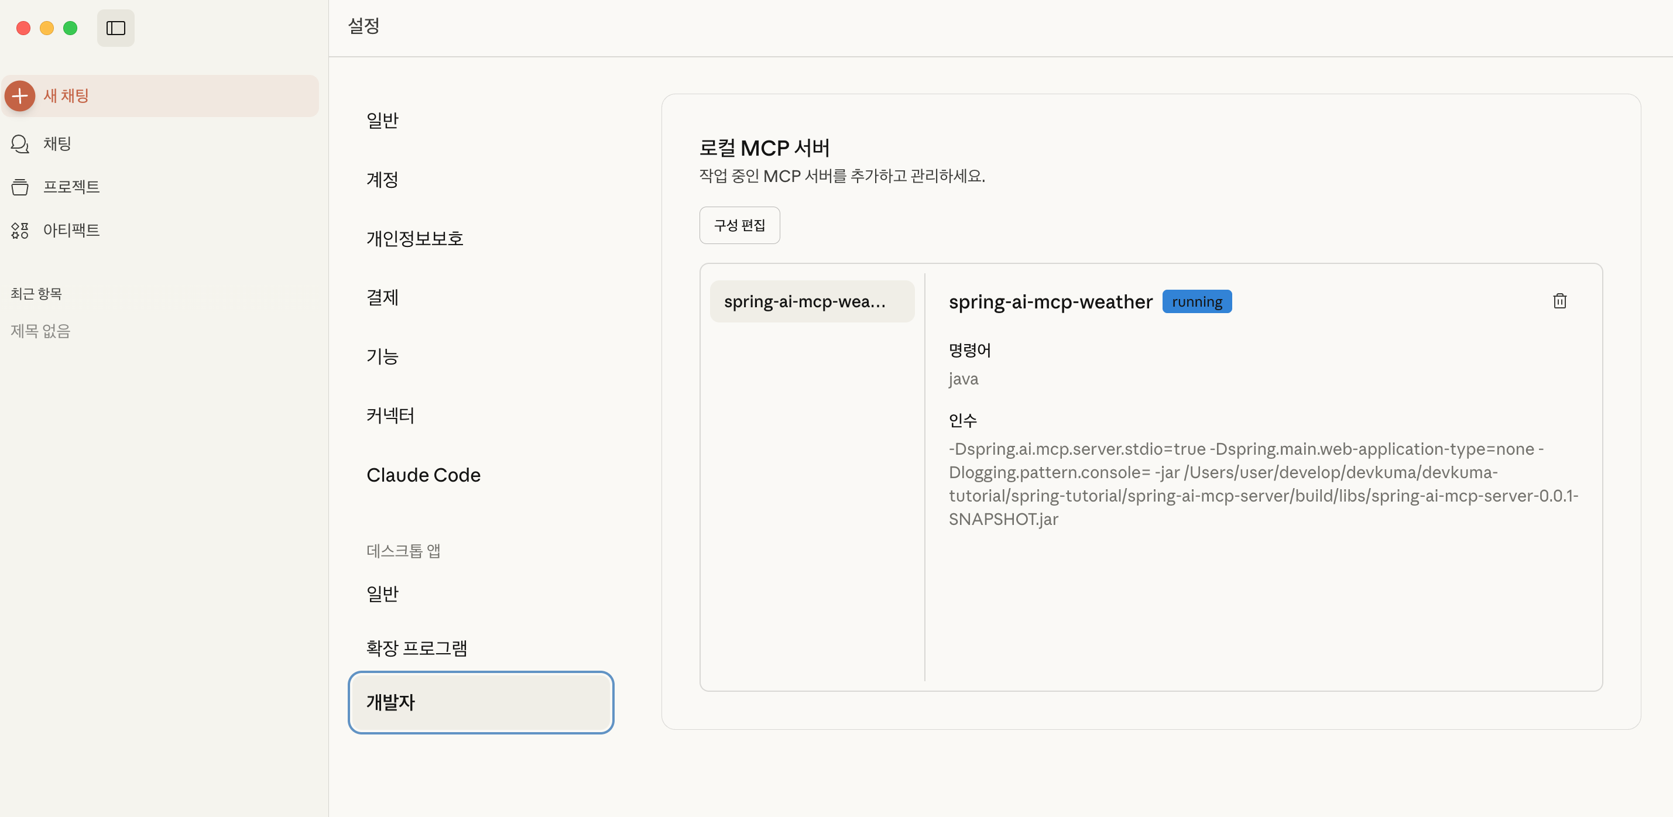Click the green fullscreen window button

coord(70,28)
